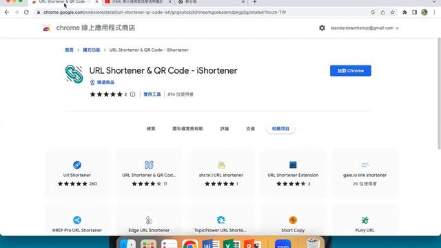Click the rating info icon
Viewport: 441px width, 248px height.
tap(132, 94)
